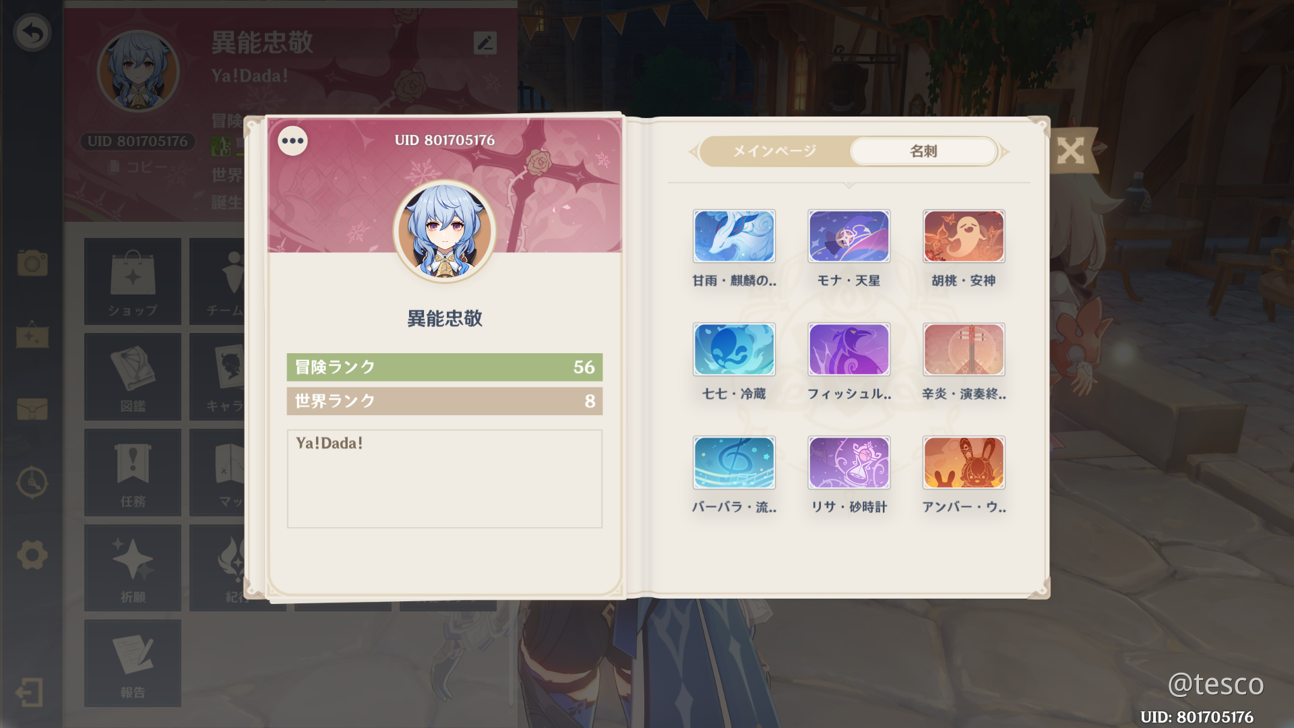Open the 報告 feedback tile
The height and width of the screenshot is (728, 1294).
pos(133,663)
